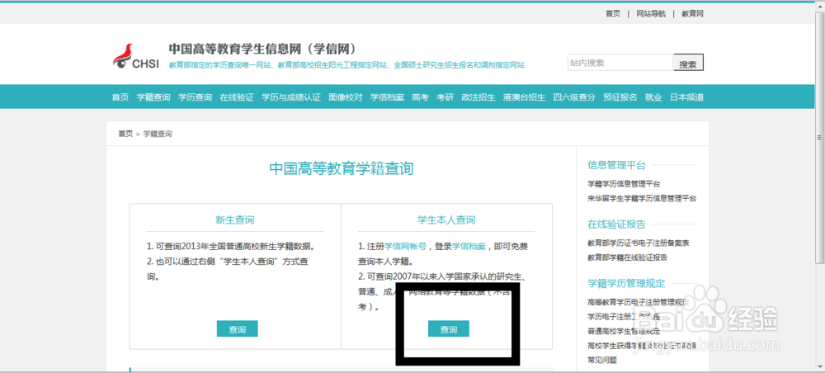Click the 首页 link in the top utility bar
Viewport: 825px width, 373px height.
(612, 14)
